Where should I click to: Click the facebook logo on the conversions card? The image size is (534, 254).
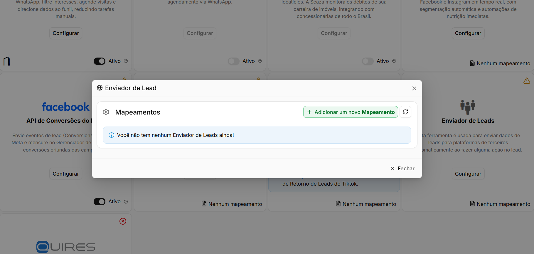[65, 107]
